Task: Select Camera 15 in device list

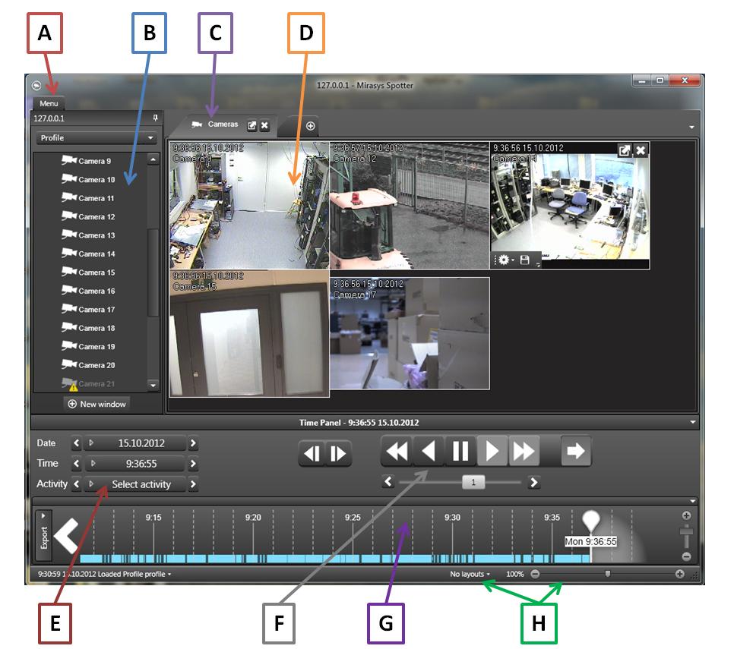Action: click(x=88, y=273)
